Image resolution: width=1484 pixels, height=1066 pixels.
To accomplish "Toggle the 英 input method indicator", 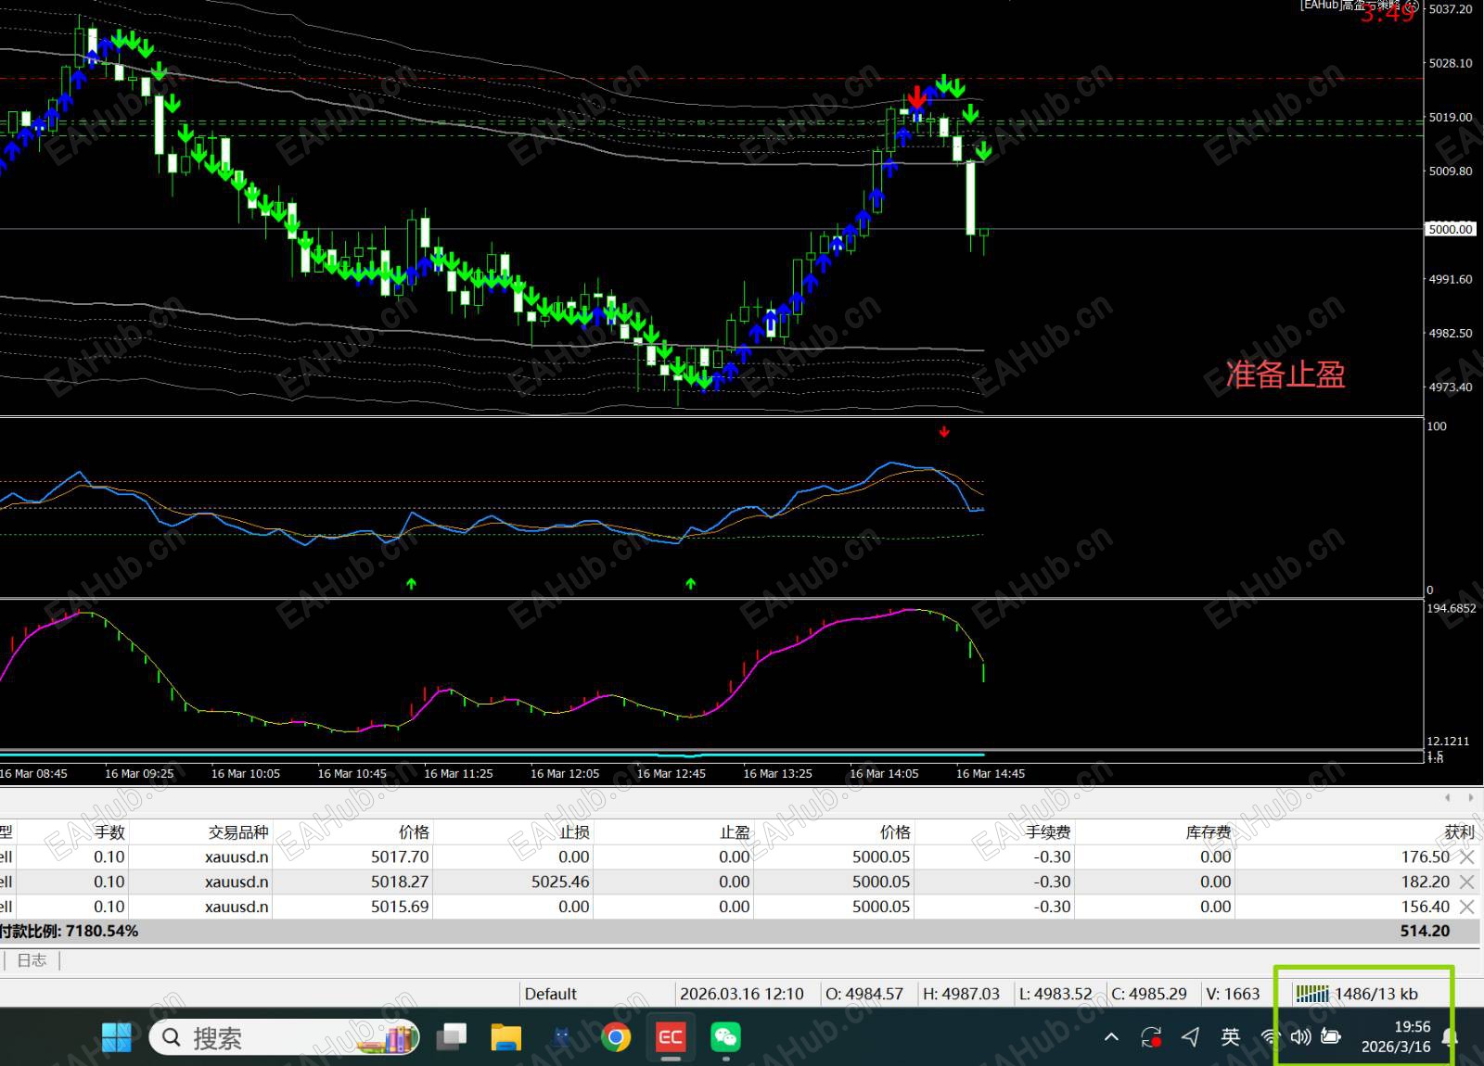I will click(x=1230, y=1037).
